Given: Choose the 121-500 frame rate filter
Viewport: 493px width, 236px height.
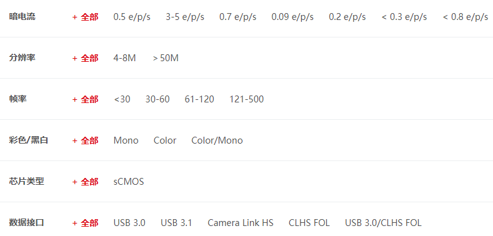Looking at the screenshot, I should [246, 99].
